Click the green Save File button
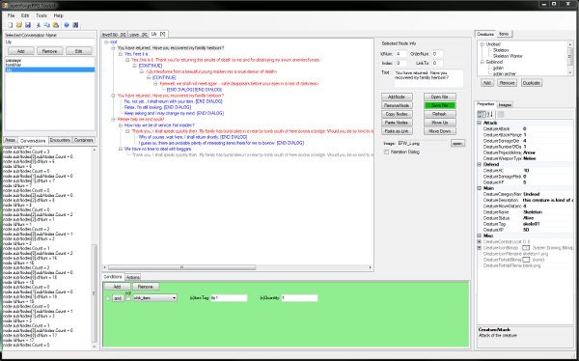The image size is (579, 361). point(439,105)
